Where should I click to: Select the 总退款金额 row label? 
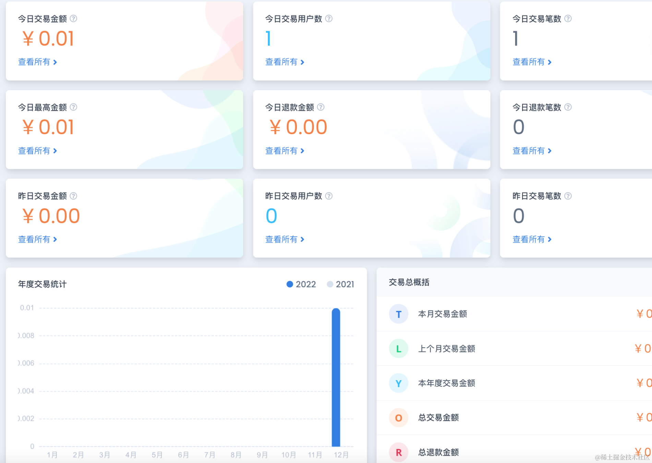(x=438, y=452)
